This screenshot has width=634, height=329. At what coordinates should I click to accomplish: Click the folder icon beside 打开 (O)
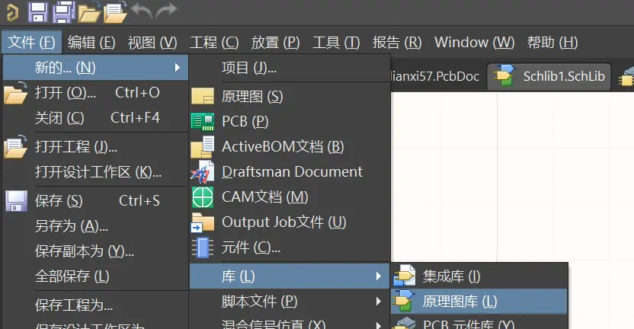[x=16, y=93]
